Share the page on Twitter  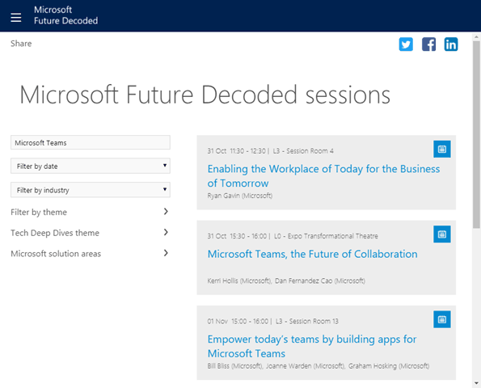click(x=406, y=44)
